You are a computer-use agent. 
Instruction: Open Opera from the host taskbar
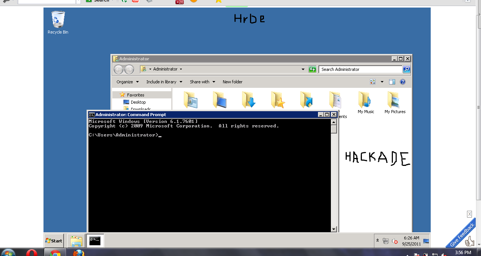[32, 253]
